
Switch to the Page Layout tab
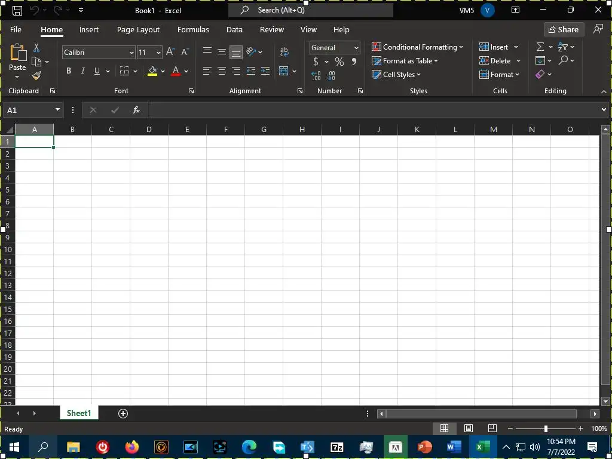point(138,30)
